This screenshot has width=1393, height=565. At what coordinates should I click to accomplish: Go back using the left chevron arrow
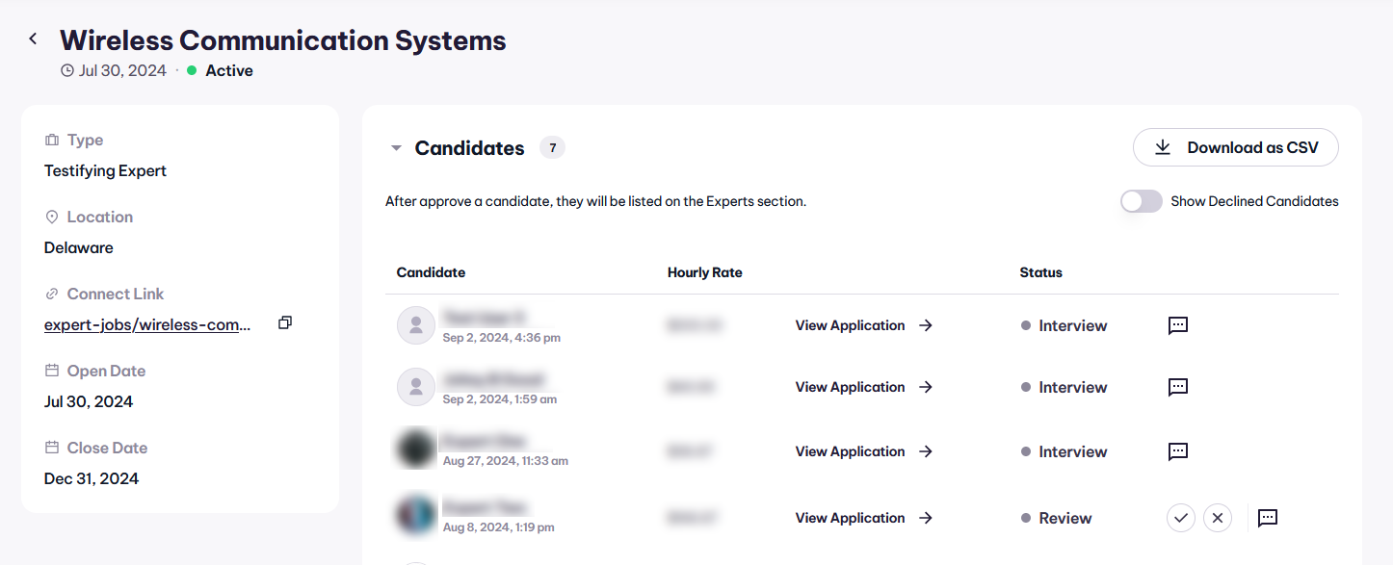tap(33, 39)
